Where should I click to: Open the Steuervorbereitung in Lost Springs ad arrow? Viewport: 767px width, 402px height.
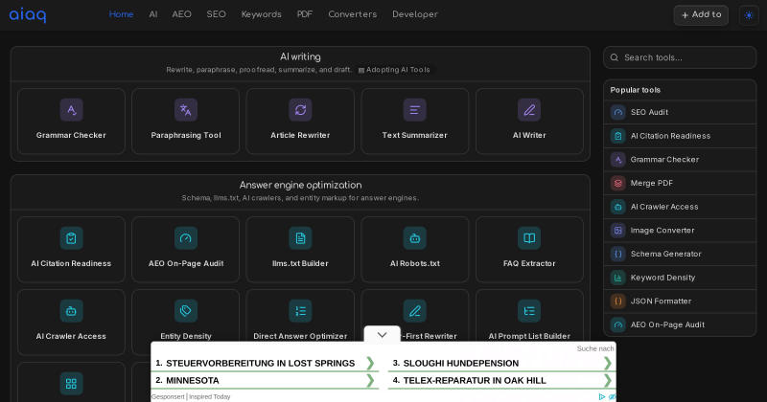370,364
